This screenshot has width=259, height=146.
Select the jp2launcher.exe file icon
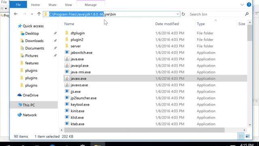coord(67,98)
